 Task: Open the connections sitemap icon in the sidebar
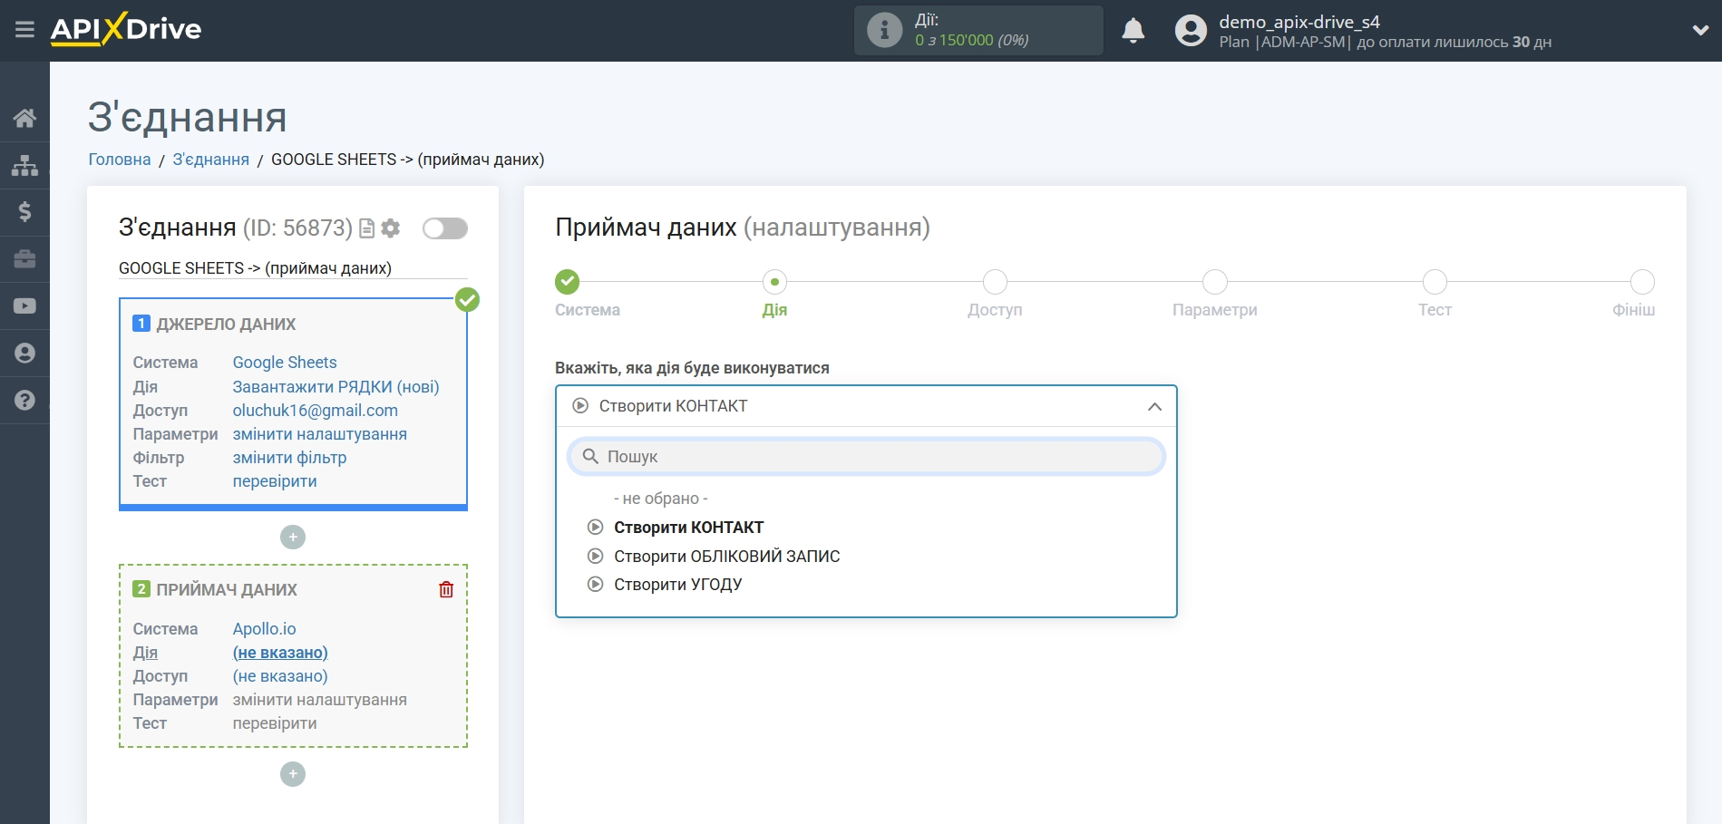click(x=24, y=165)
